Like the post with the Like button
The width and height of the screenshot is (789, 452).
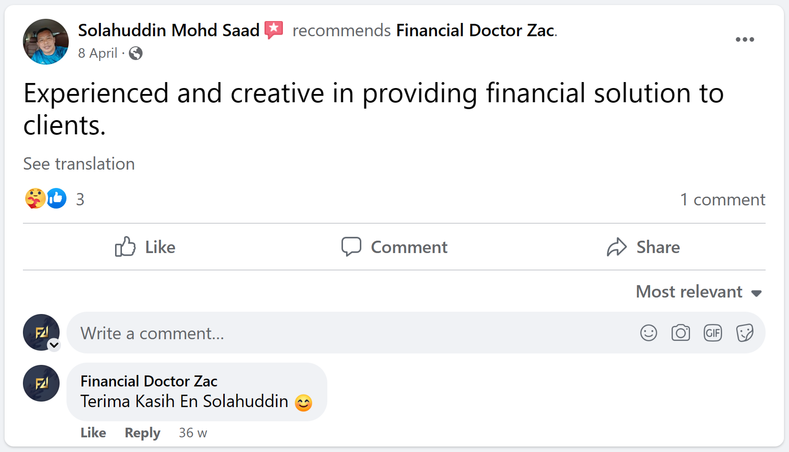coord(145,247)
